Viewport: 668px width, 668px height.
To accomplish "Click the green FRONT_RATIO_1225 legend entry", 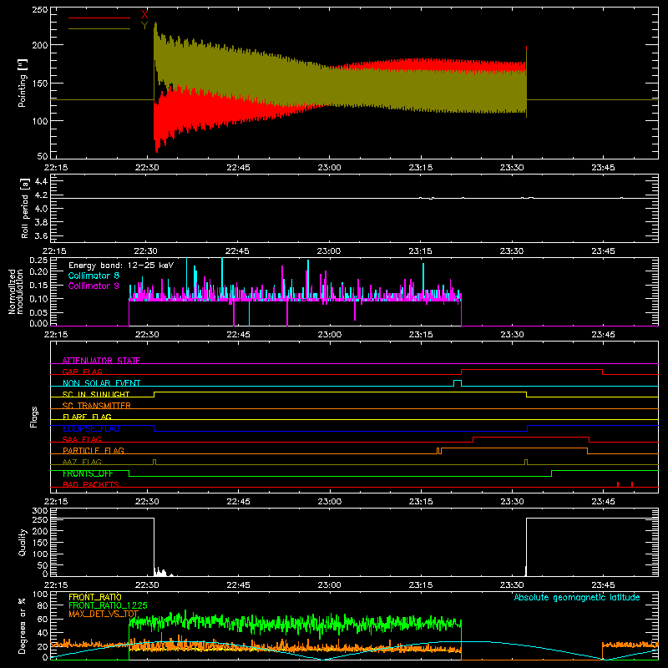I will (108, 605).
